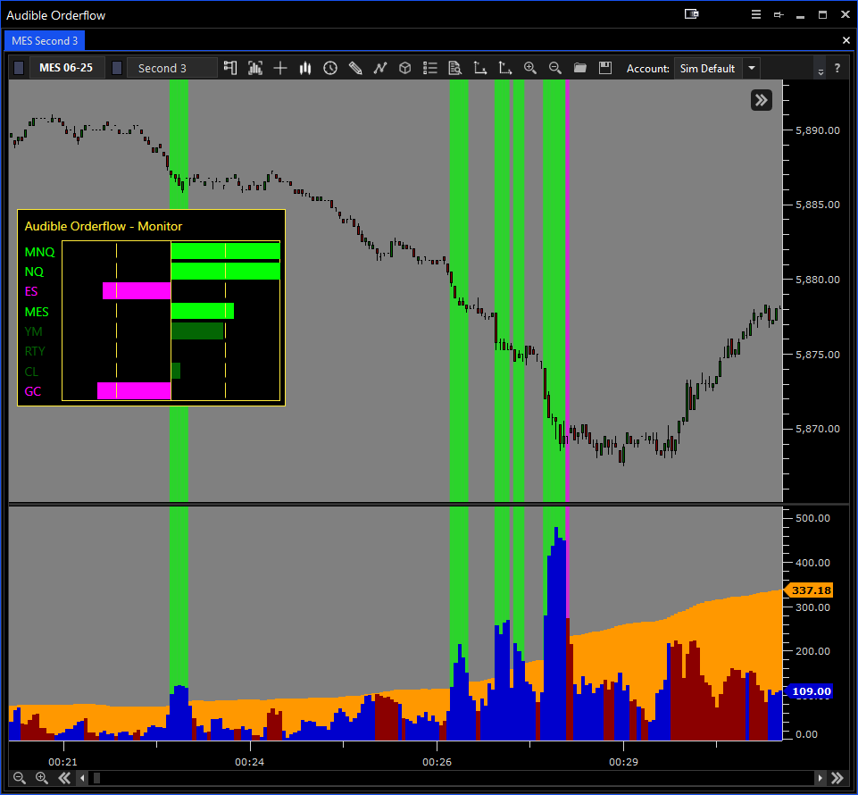Click the 5,870.00 price axis label

point(818,429)
